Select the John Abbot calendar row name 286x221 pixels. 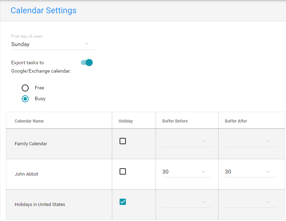coord(26,174)
